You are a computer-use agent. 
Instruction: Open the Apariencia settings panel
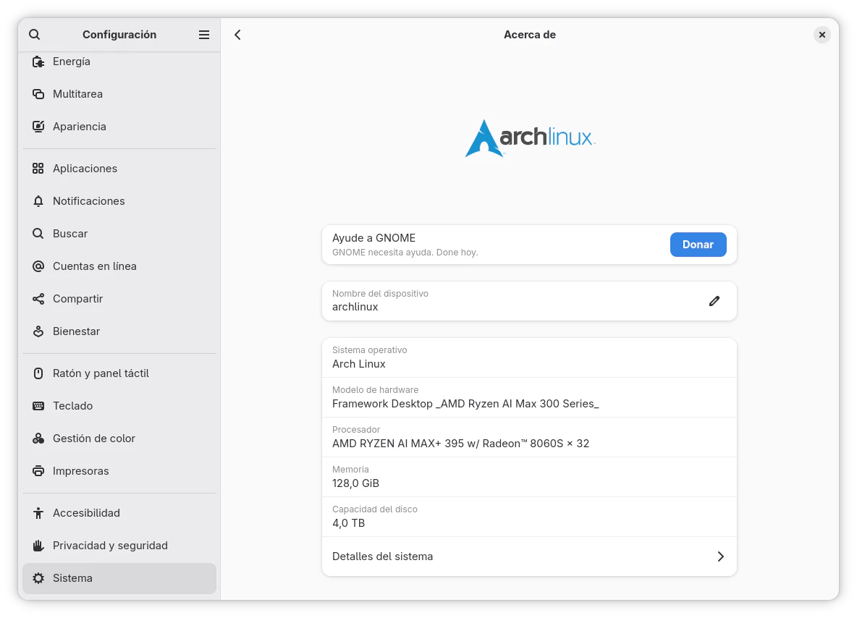tap(80, 127)
